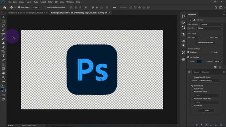Open the Auto-Select Layer dropdown
Viewport: 226px width, 127px height.
coord(37,7)
